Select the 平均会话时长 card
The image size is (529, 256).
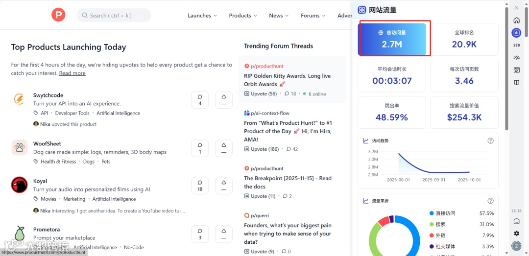[392, 76]
